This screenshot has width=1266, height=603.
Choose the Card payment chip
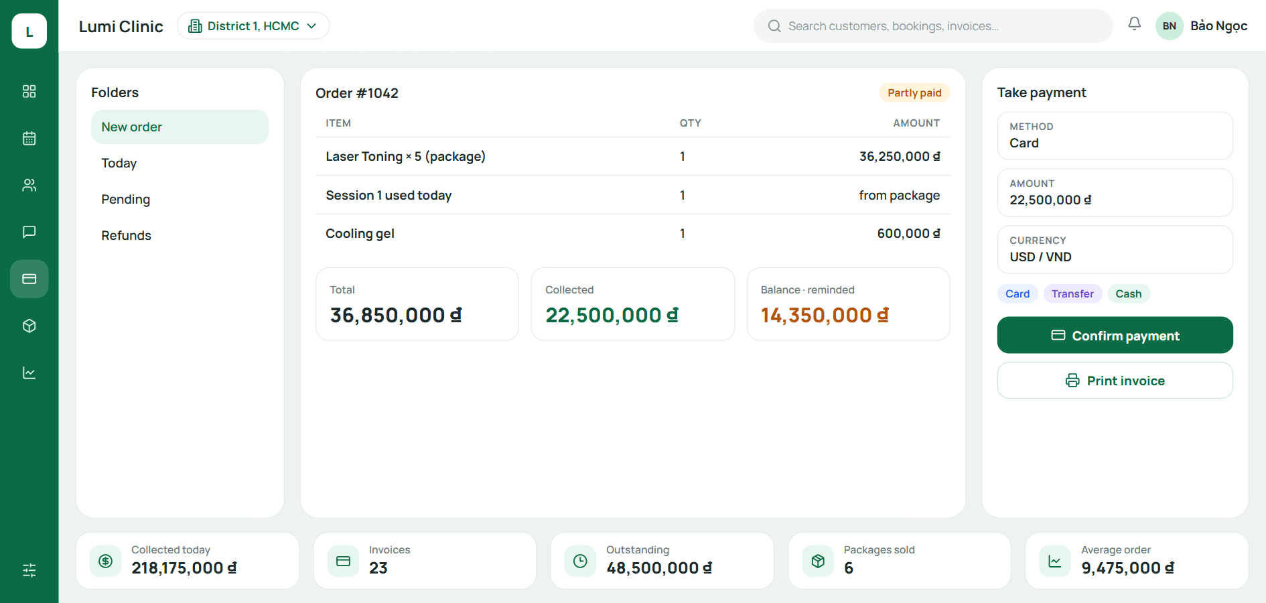coord(1017,293)
